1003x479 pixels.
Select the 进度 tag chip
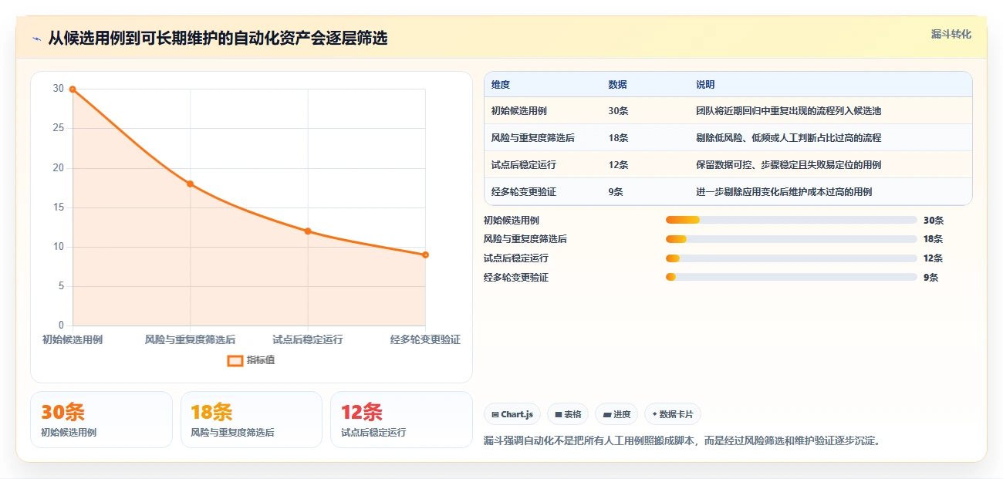point(616,414)
